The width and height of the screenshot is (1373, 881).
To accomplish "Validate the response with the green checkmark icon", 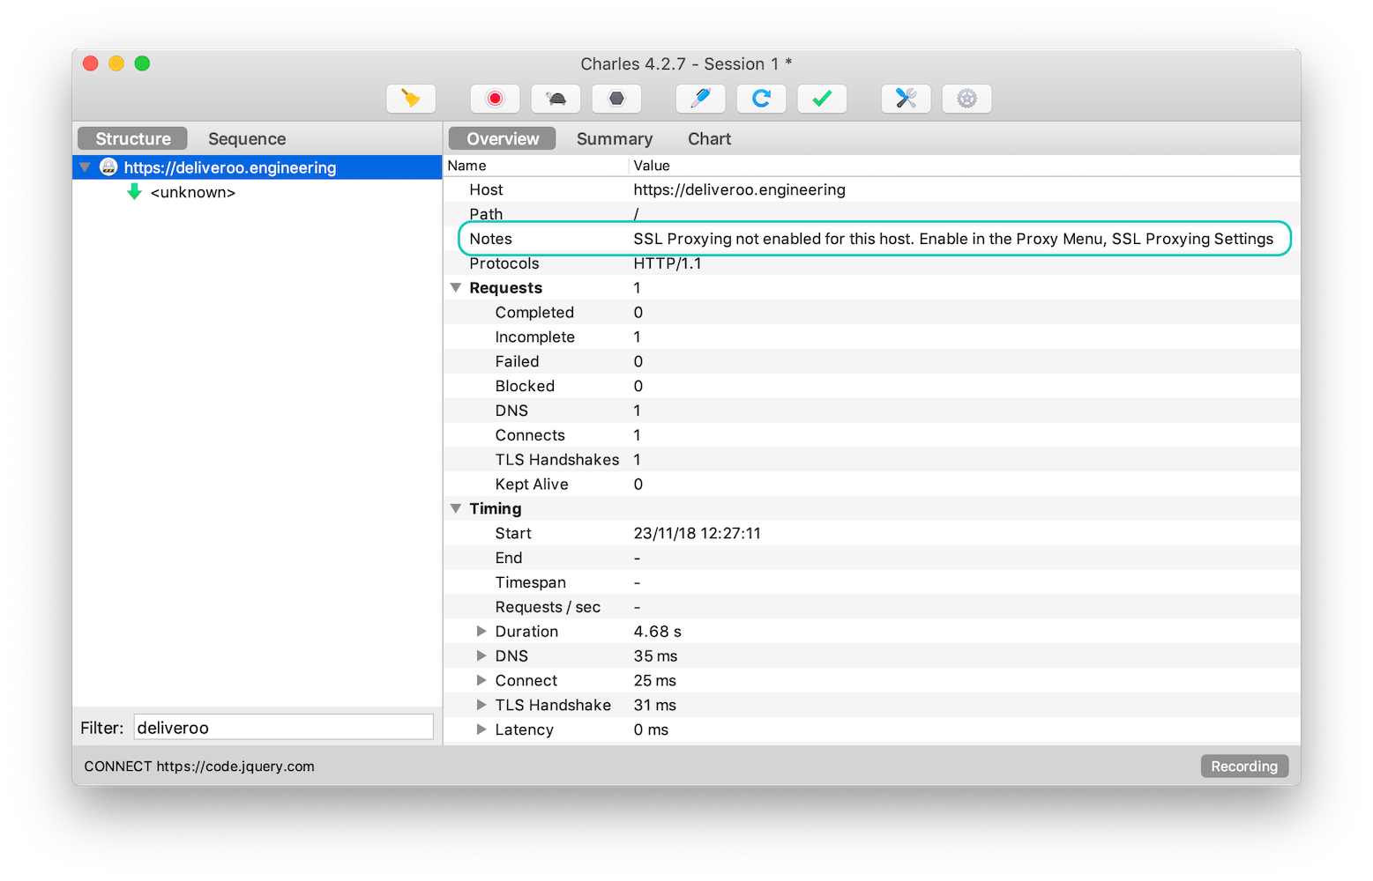I will click(822, 99).
